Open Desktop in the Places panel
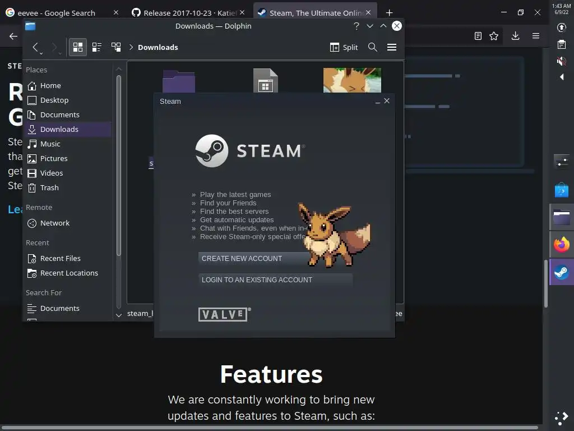Screen dimensions: 574x431 [x=68, y=100]
